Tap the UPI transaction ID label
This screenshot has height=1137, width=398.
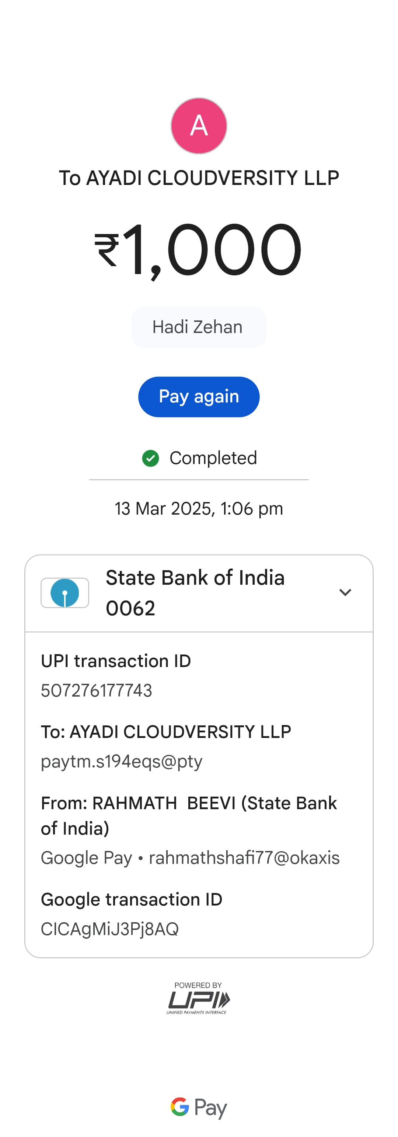[116, 661]
